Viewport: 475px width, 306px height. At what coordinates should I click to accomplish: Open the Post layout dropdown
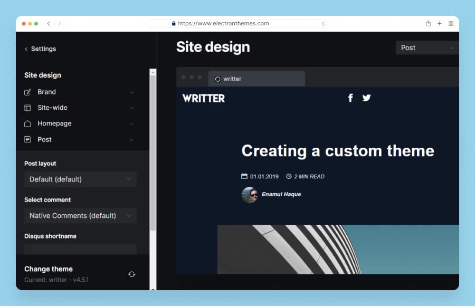tap(81, 179)
